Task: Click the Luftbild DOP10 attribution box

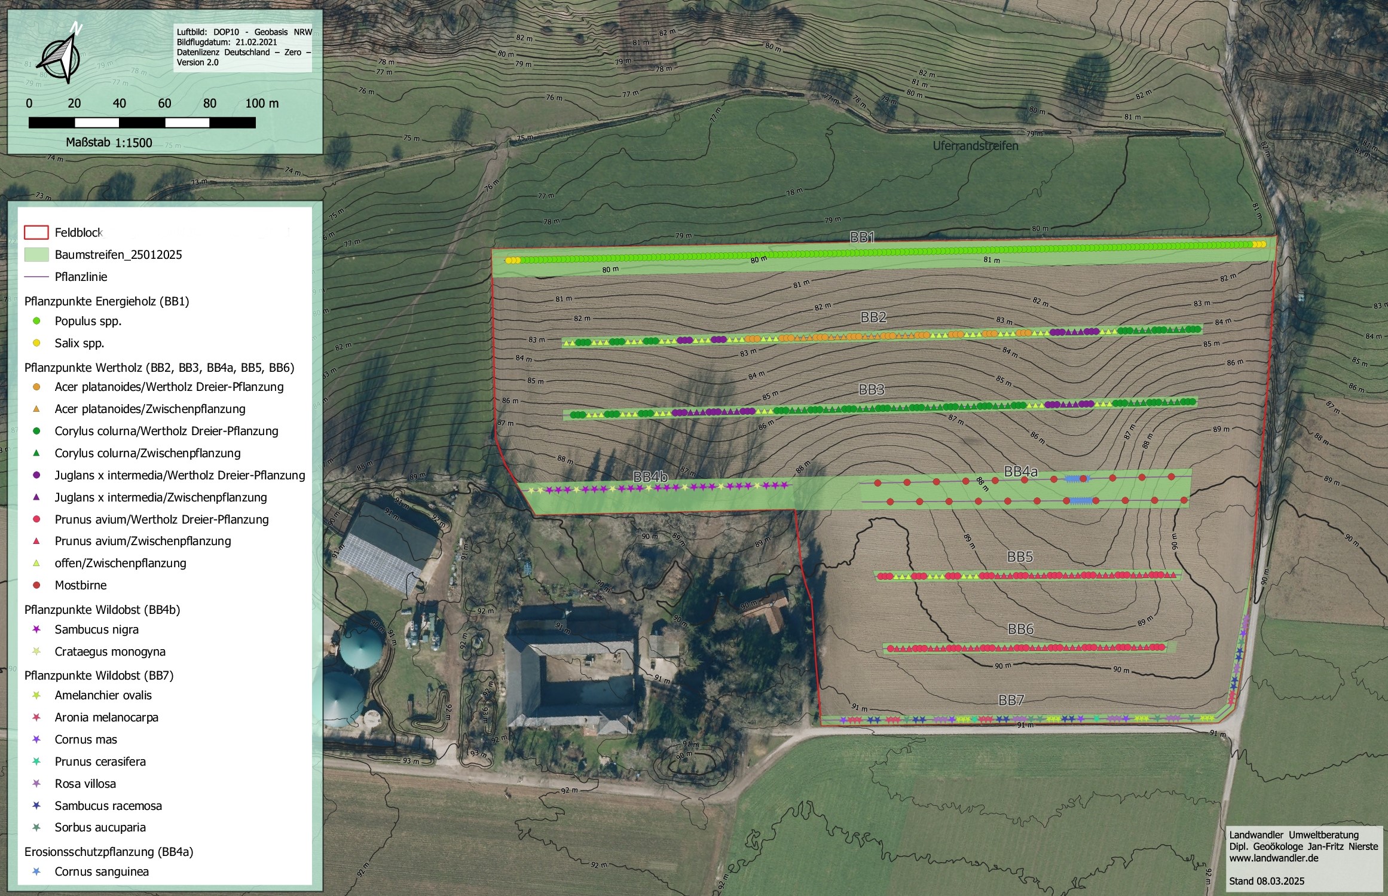Action: pos(243,47)
